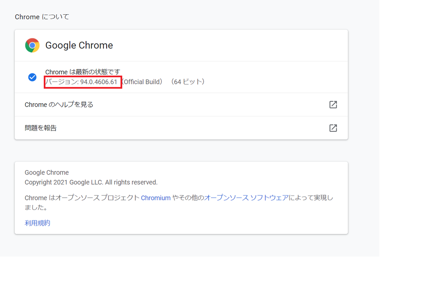This screenshot has width=442, height=294.
Task: Click the (64 ビット) text
Action: pos(187,82)
